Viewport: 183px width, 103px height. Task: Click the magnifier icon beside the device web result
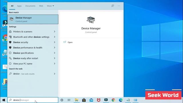pyautogui.click(x=10, y=74)
